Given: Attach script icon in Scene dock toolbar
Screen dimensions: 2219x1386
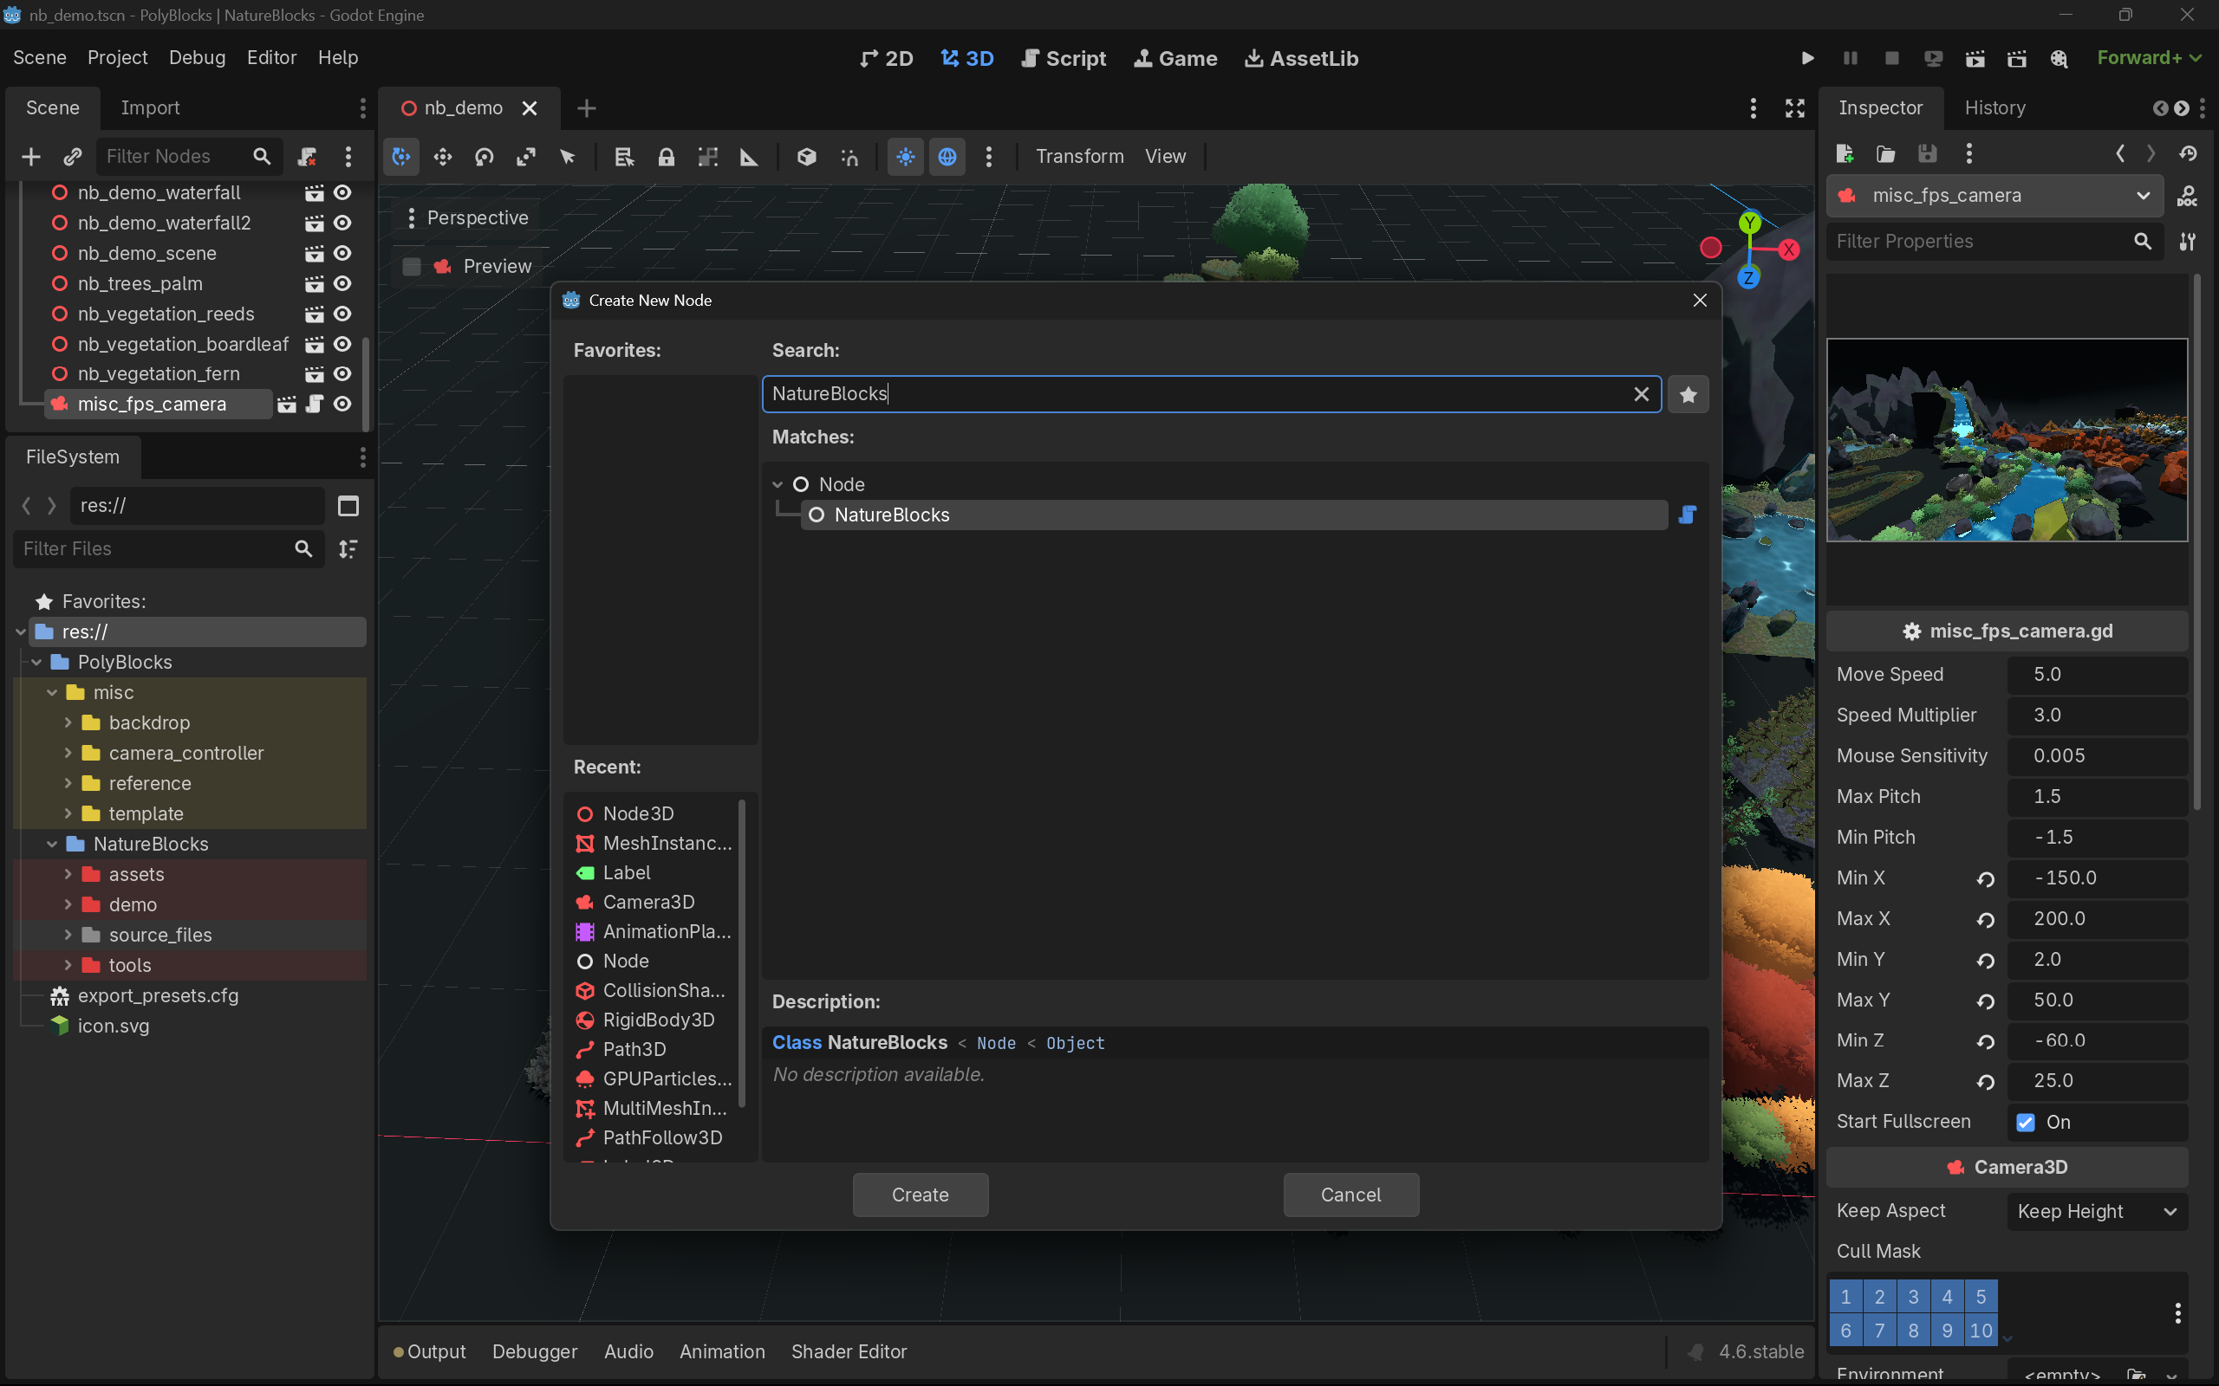Looking at the screenshot, I should click(307, 157).
